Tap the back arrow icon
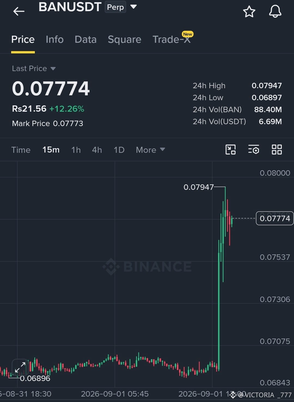 click(19, 11)
